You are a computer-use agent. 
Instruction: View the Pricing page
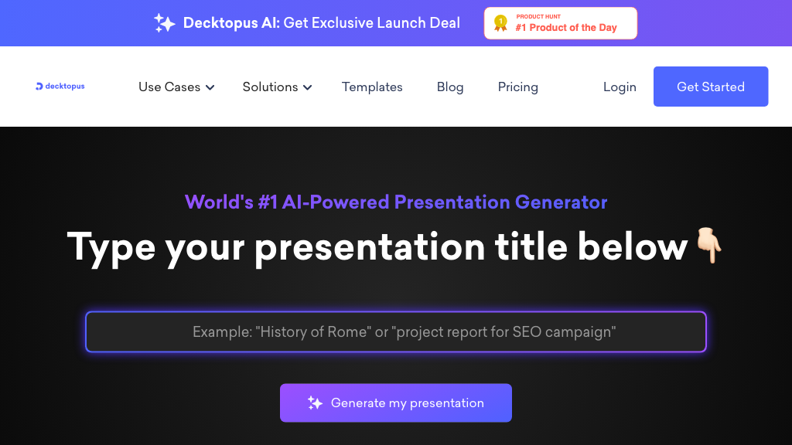(517, 87)
